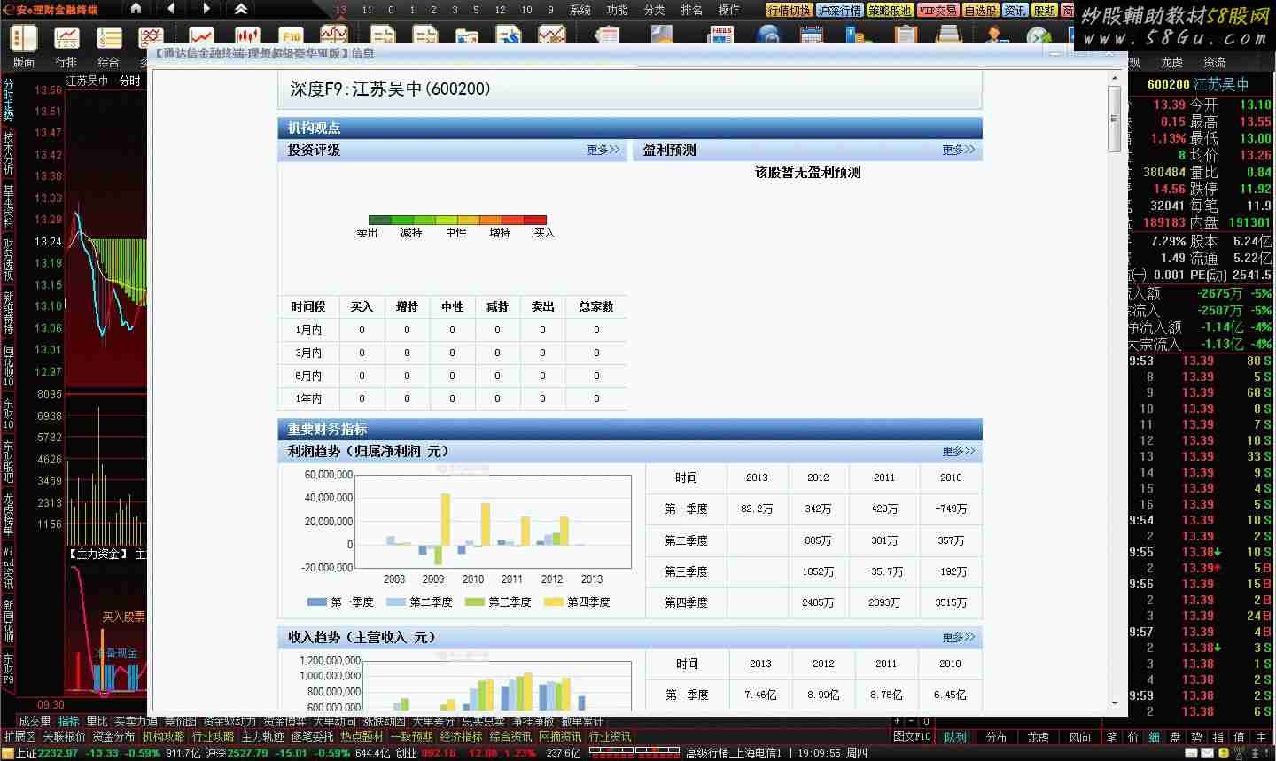Open the 操作 menu
This screenshot has height=761, width=1276.
point(729,10)
